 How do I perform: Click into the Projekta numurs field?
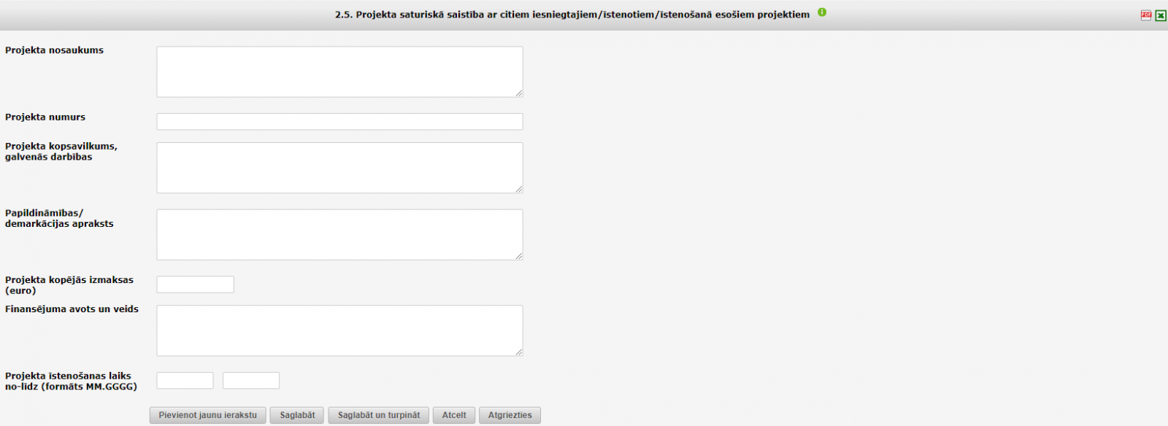[339, 121]
